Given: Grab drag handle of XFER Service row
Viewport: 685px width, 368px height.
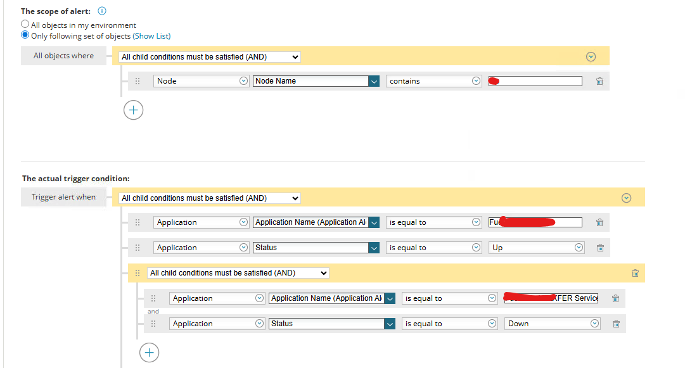Looking at the screenshot, I should click(x=153, y=298).
